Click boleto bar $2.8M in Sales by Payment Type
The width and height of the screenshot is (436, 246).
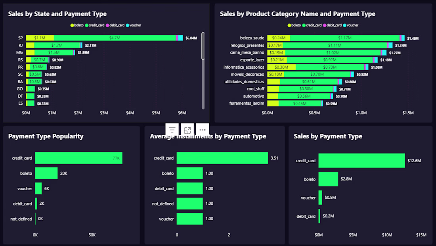(329, 179)
